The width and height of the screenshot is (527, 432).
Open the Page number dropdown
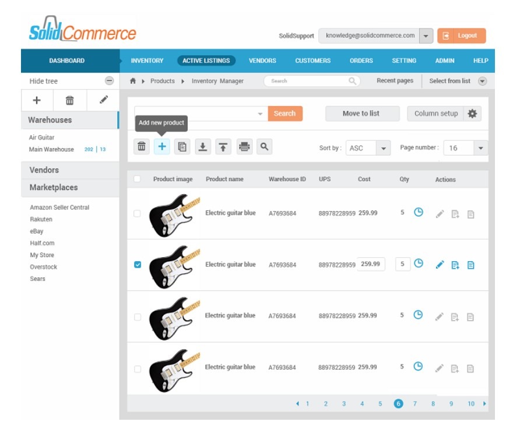[x=480, y=148]
